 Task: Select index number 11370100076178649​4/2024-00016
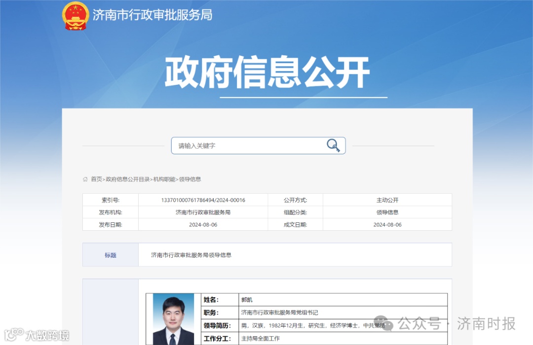[203, 200]
